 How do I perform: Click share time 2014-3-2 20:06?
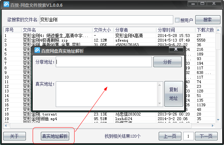(173, 119)
